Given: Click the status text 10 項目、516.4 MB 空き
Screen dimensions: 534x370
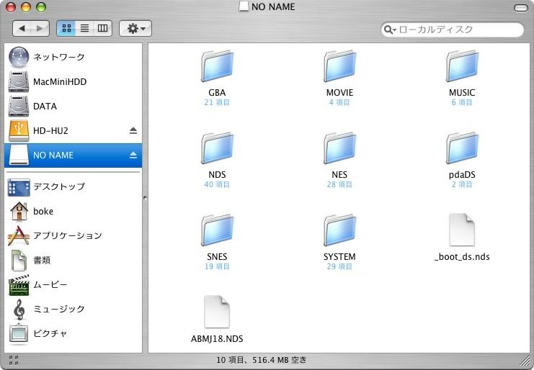Looking at the screenshot, I should 261,360.
